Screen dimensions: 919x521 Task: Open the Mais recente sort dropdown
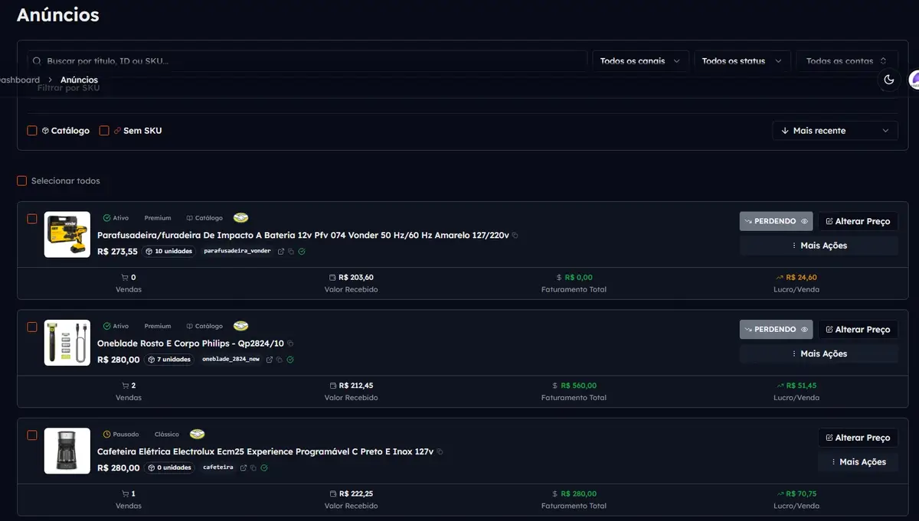coord(835,131)
